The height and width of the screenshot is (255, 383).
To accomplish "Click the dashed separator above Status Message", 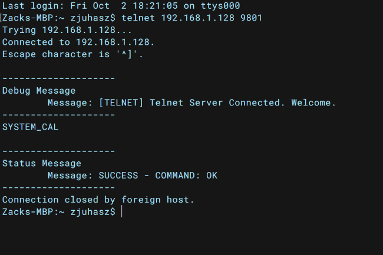I will tap(58, 151).
